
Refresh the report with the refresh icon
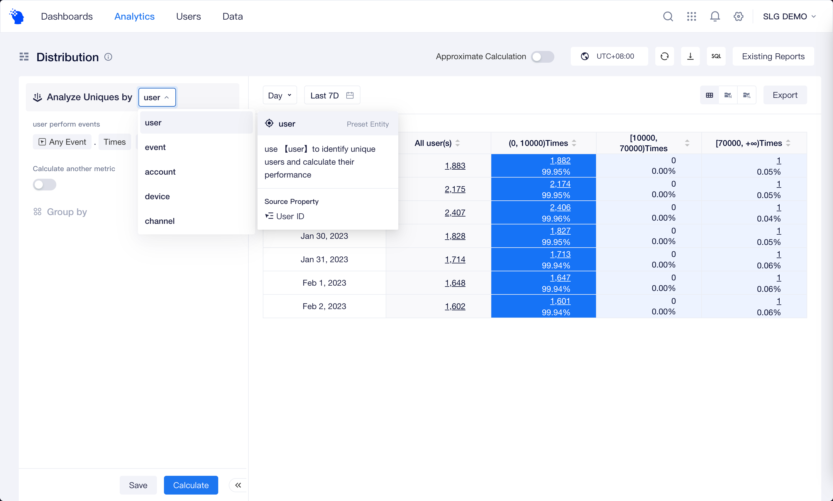(664, 56)
